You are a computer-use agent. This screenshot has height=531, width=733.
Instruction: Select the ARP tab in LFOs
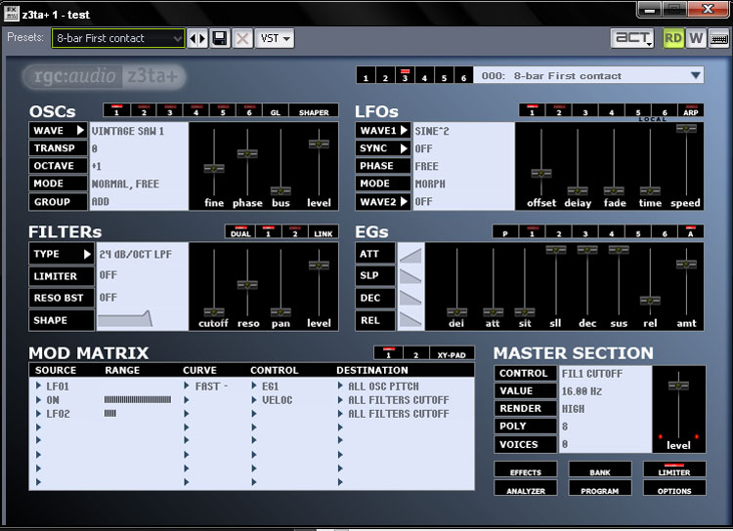(690, 110)
